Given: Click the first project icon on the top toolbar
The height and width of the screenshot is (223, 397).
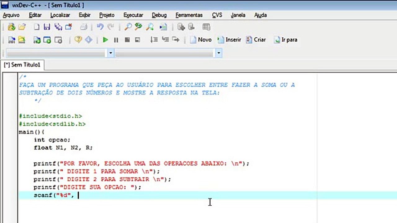Looking at the screenshot, I should 11,27.
